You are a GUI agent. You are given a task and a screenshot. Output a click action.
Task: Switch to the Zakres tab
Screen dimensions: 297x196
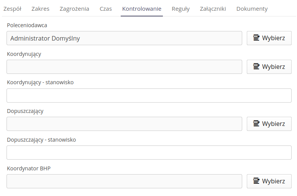tap(40, 9)
